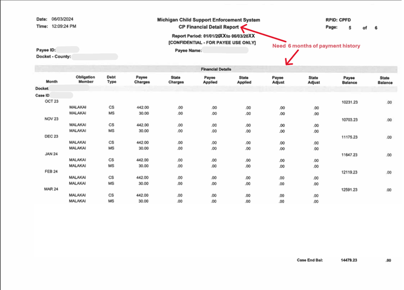Select the "State Applied" column header
The image size is (404, 290).
tap(244, 80)
